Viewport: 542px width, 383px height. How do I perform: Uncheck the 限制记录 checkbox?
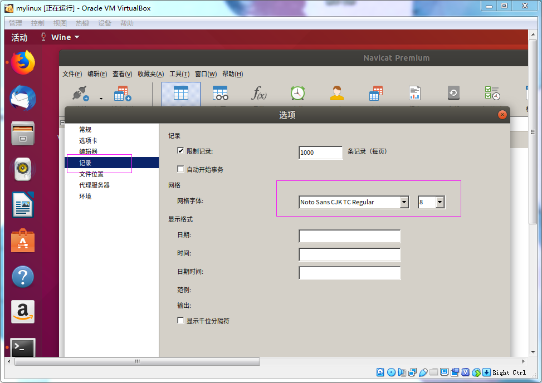(x=180, y=150)
